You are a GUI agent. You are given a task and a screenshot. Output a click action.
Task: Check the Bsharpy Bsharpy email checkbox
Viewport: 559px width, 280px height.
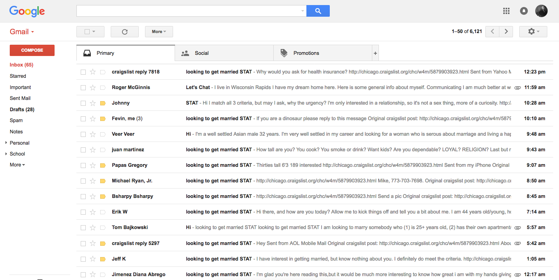pos(83,196)
